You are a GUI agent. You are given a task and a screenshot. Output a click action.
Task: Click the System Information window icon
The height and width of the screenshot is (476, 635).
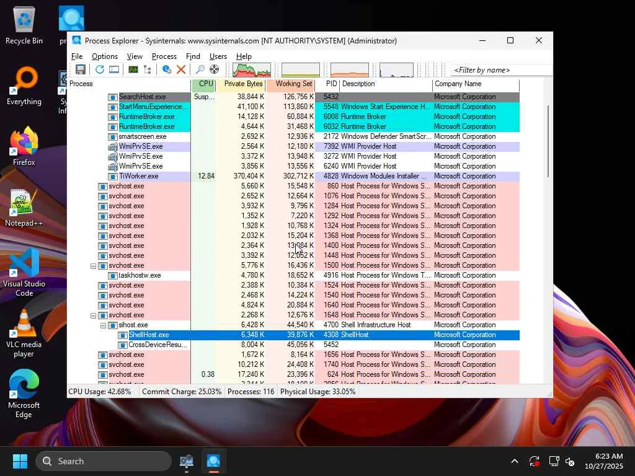coord(114,69)
